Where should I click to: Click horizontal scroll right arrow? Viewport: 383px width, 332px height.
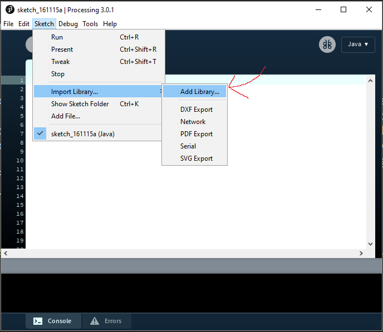click(361, 253)
